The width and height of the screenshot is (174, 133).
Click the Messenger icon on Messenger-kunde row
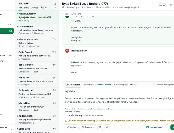pos(27,46)
